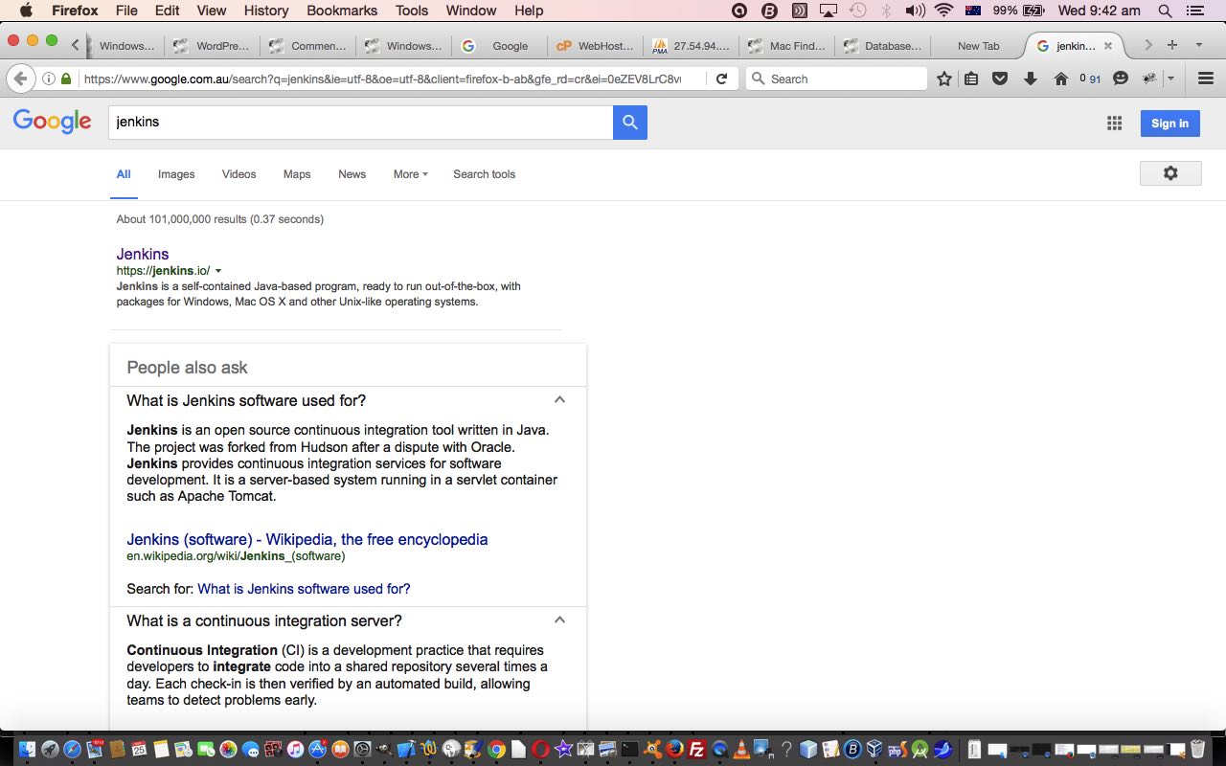Select News search filter
1226x766 pixels.
(352, 174)
